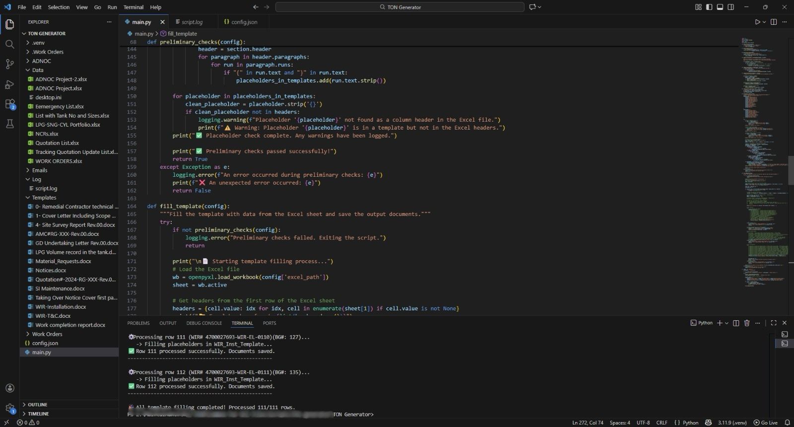Open notifications bell in status bar
This screenshot has width=794, height=427.
787,423
